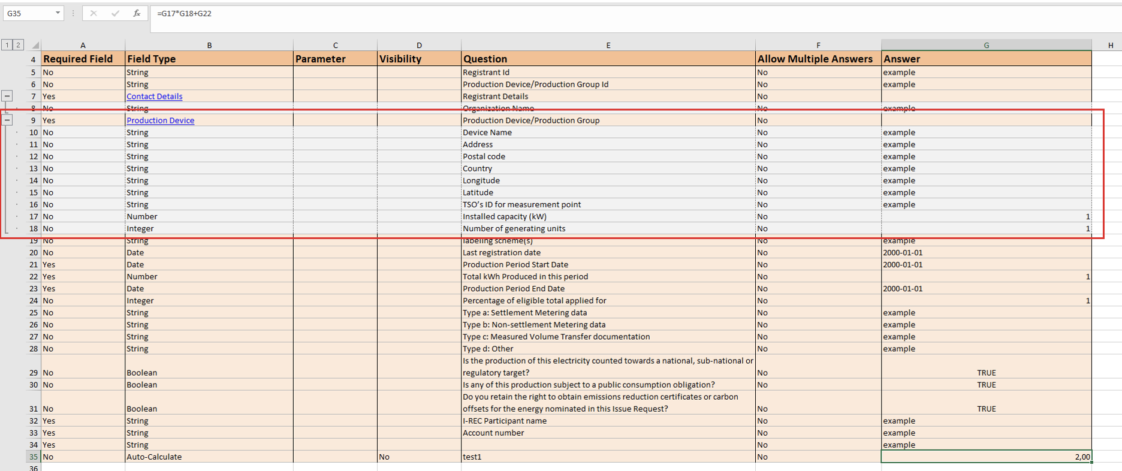Click the Allow Multiple Answers header cell
Screen dimensions: 1122x471
tap(818, 59)
